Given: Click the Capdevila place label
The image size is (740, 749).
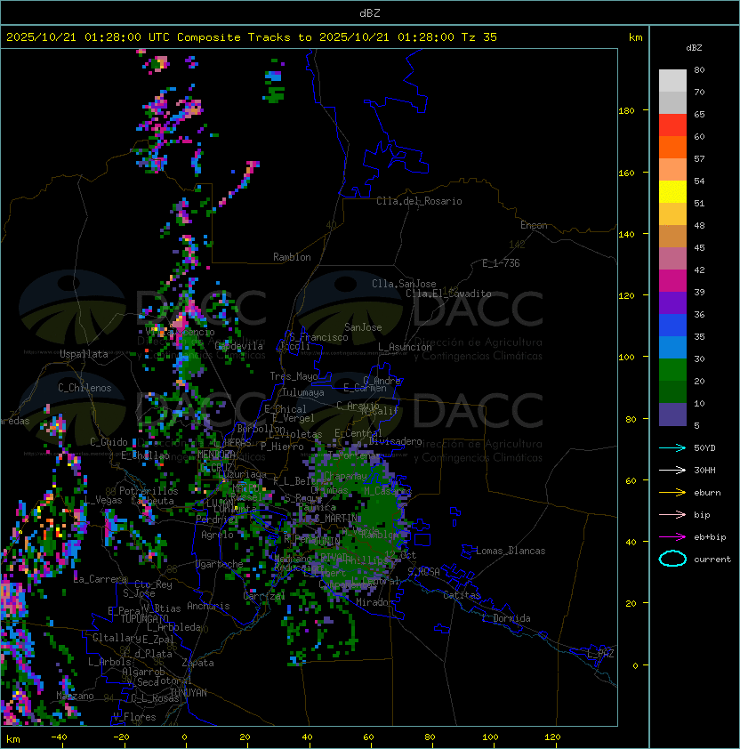Looking at the screenshot, I should (238, 346).
